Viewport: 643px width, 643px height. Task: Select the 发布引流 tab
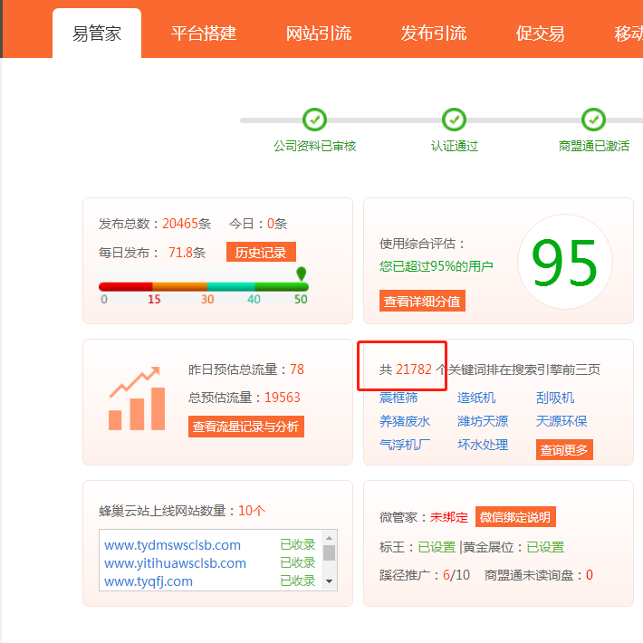coord(434,34)
